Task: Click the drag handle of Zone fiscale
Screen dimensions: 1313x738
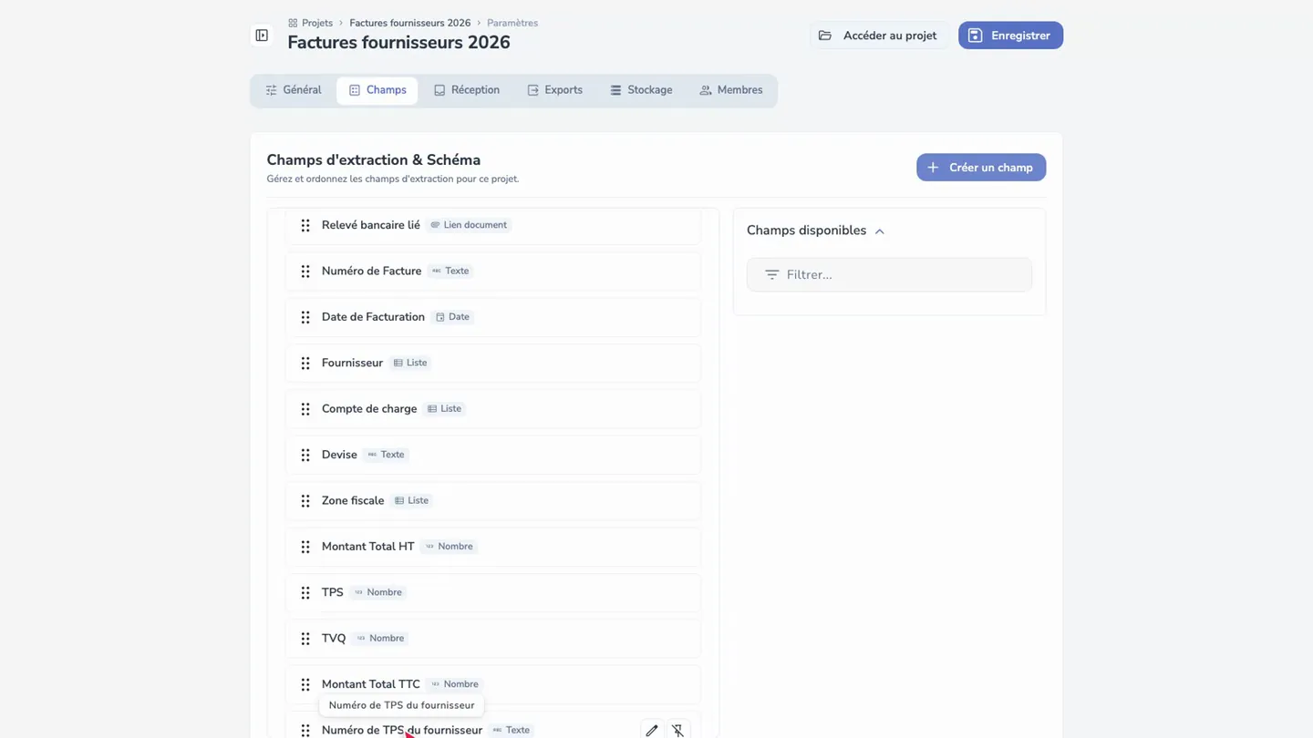Action: [x=305, y=501]
